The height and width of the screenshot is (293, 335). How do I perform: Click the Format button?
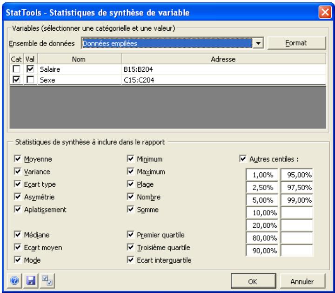(296, 43)
